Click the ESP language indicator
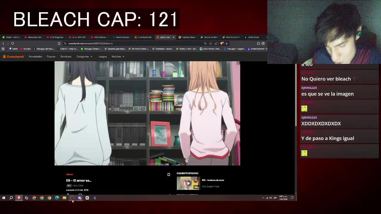Image resolution: width=381 pixels, height=214 pixels. (275, 198)
